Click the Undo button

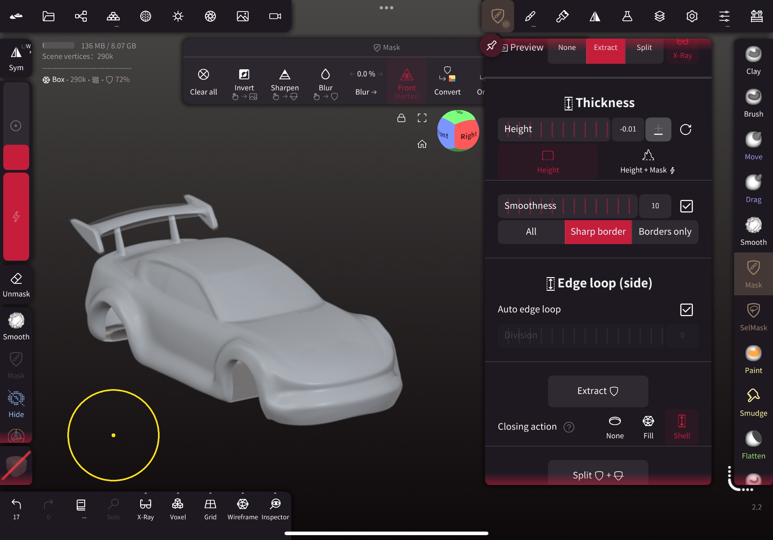point(16,508)
